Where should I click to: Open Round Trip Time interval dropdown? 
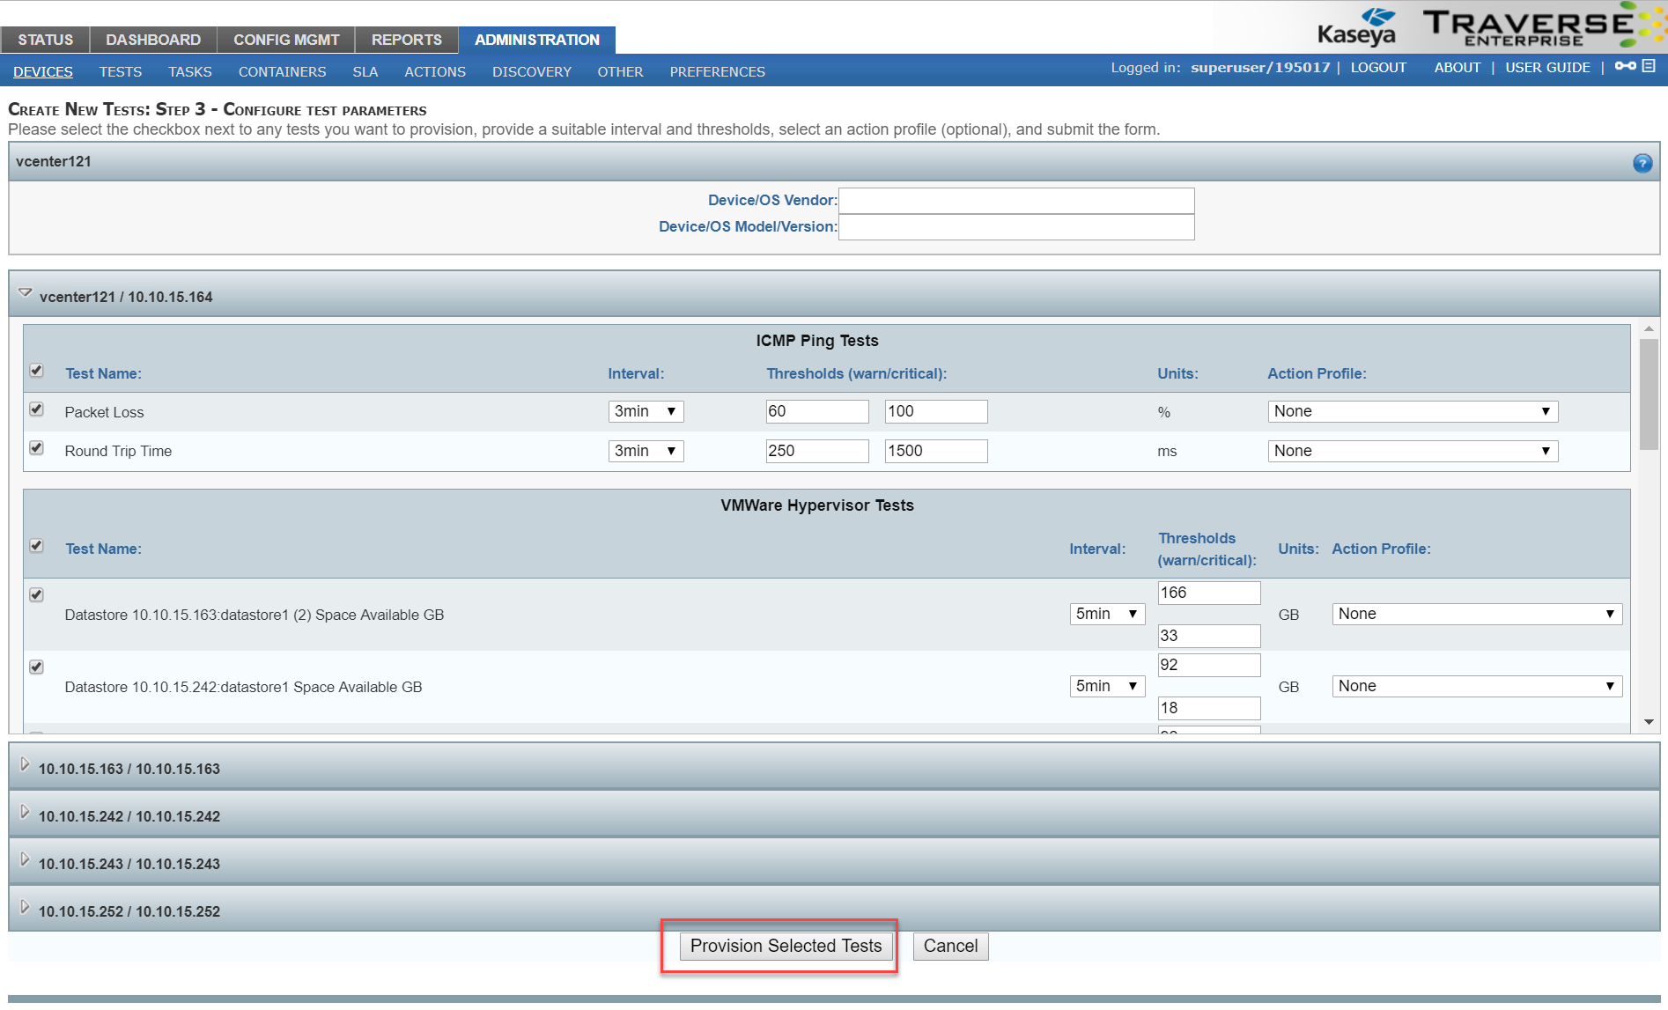[646, 451]
